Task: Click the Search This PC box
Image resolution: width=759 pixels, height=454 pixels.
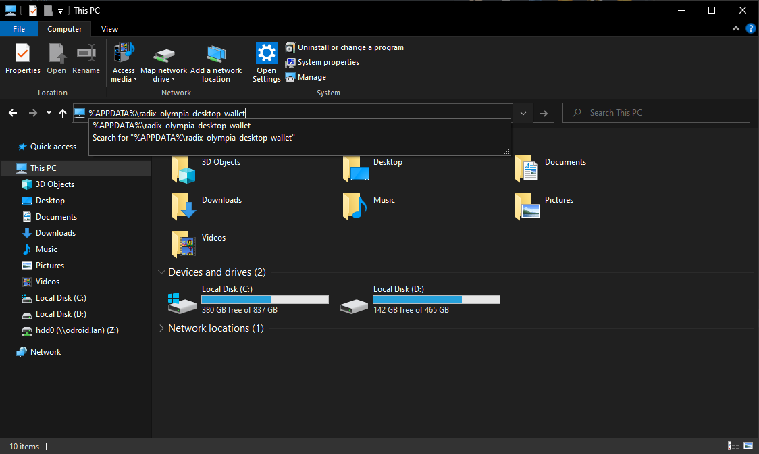Action: click(656, 113)
